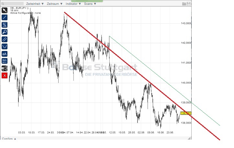Click the floppy disk save icon

click(189, 4)
